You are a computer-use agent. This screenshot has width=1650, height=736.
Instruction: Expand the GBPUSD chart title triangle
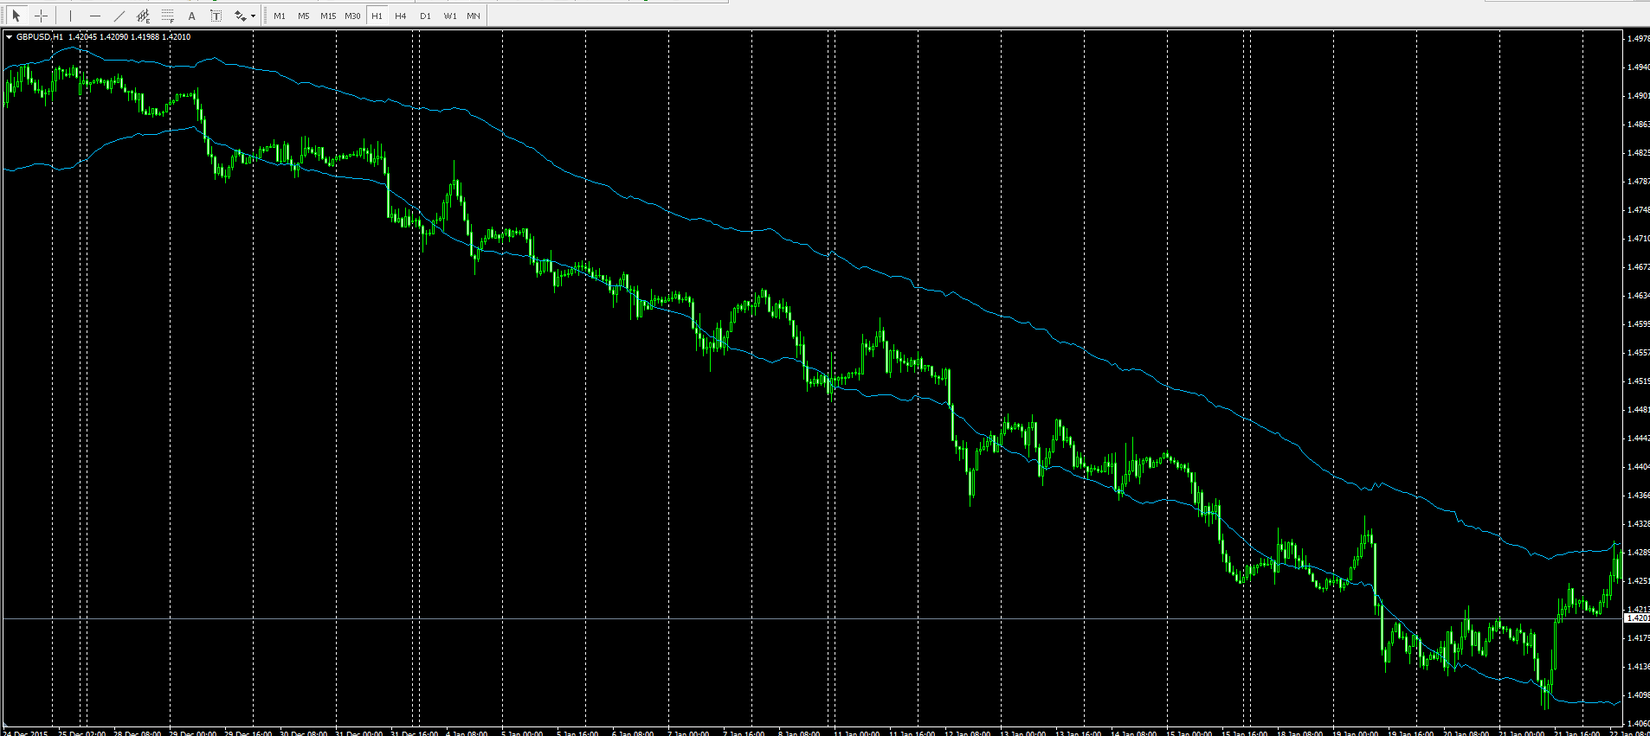click(9, 37)
